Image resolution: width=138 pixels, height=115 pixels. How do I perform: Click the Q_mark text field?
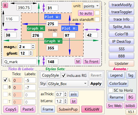20,62
